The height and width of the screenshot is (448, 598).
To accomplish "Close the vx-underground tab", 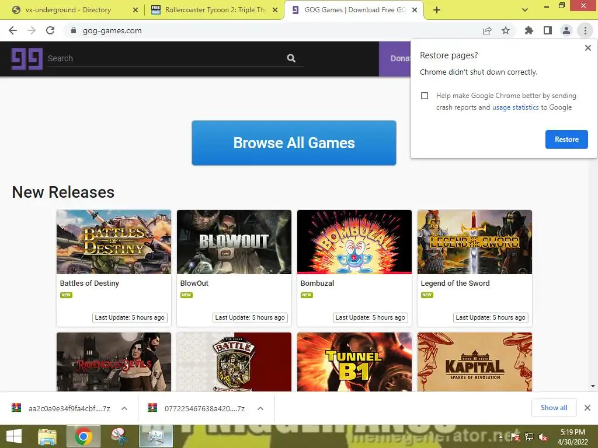I will [x=135, y=10].
